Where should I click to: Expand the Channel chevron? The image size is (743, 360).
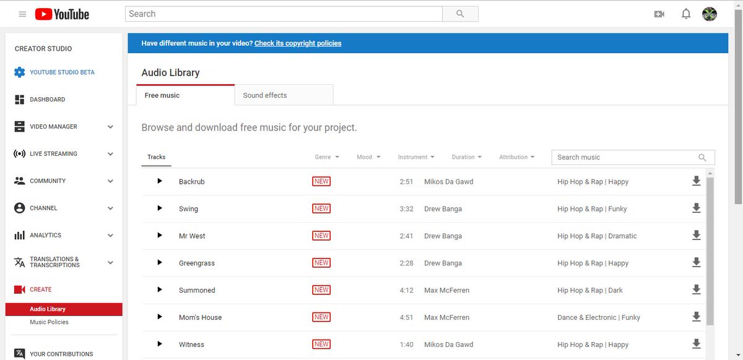tap(110, 208)
